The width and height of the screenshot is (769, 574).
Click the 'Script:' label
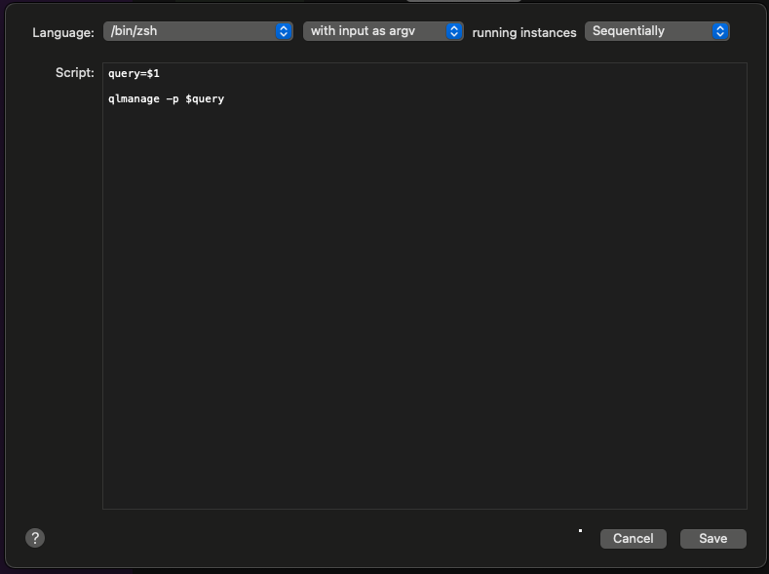tap(74, 73)
